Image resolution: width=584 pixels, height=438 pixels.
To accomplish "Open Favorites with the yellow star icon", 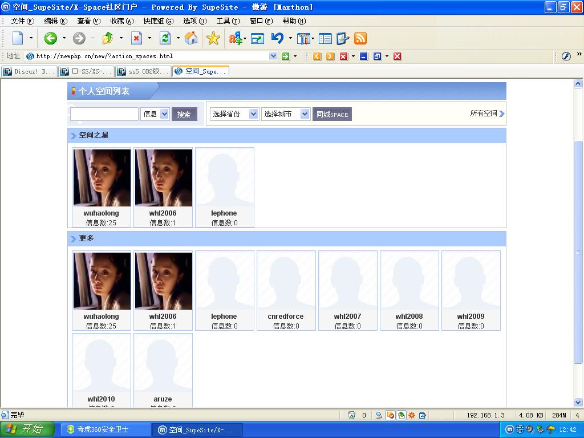I will click(213, 38).
